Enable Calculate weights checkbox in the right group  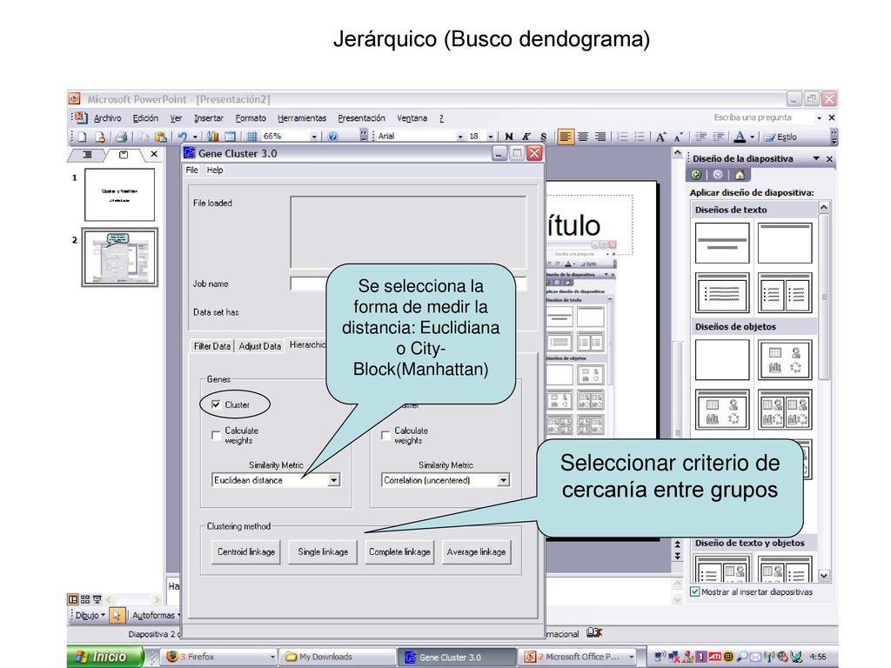tap(385, 436)
